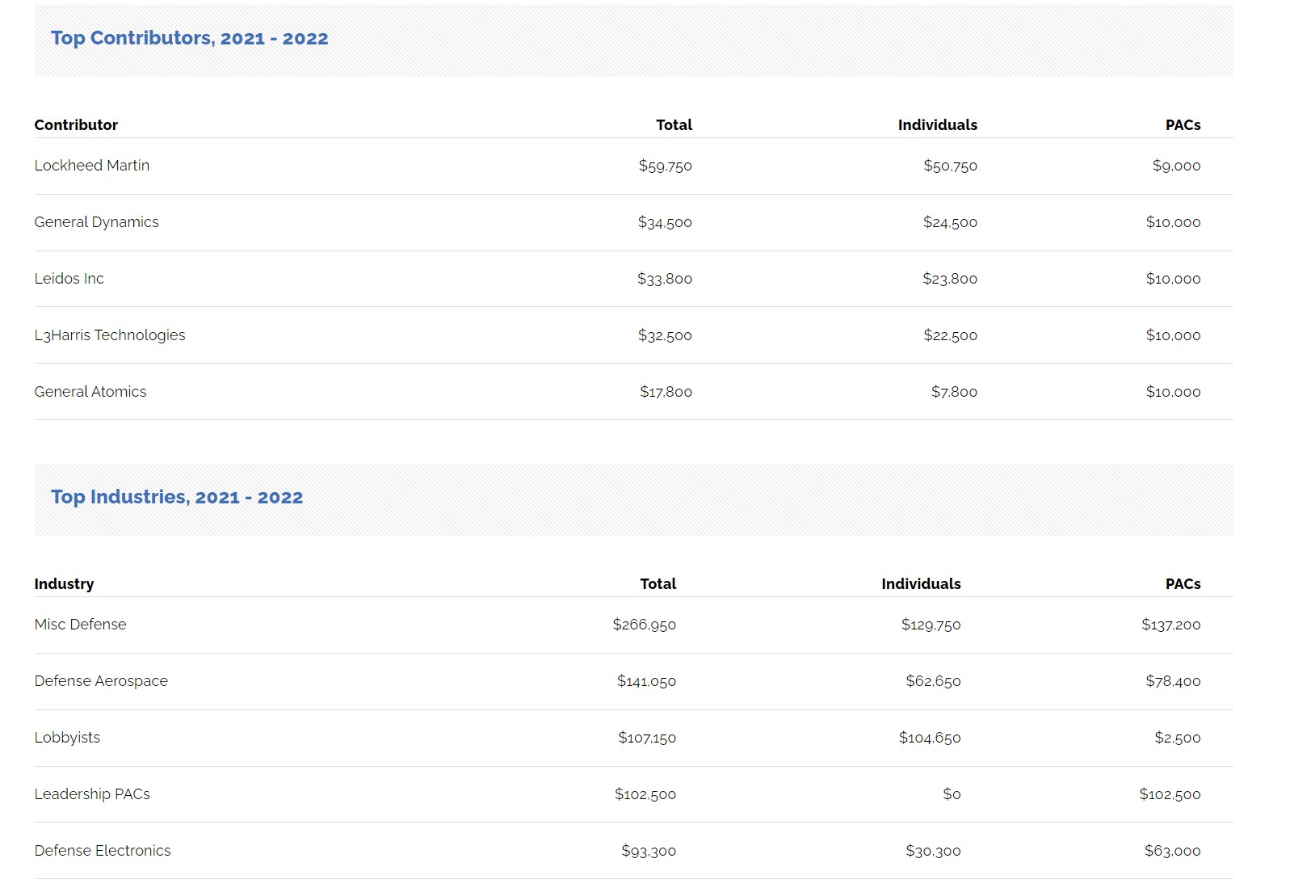The width and height of the screenshot is (1311, 888).
Task: Click the Top Contributors, 2021 - 2022 heading
Action: click(189, 38)
